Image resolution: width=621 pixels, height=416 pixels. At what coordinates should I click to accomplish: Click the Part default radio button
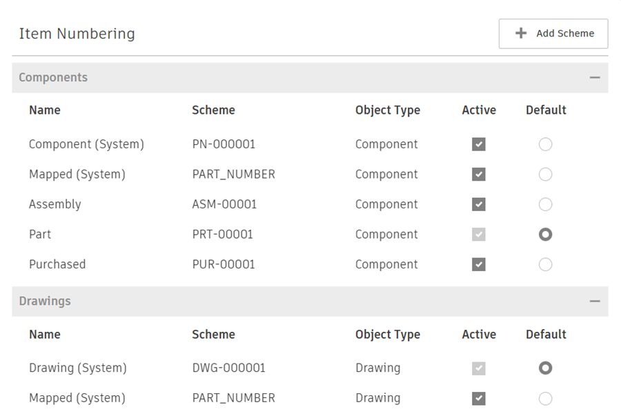tap(545, 235)
